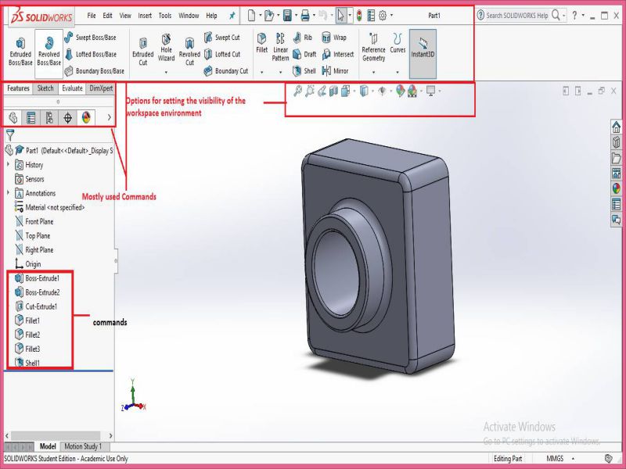Click the New document icon
Screen dimensions: 626x469
(x=251, y=16)
